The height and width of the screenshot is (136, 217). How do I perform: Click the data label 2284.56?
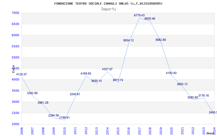pos(53,115)
